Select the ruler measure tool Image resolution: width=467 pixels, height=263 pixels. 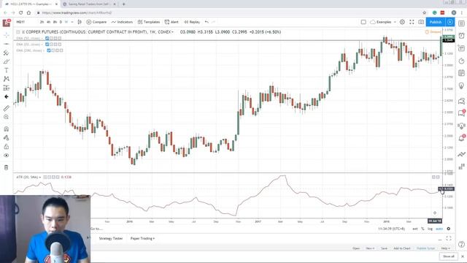pos(7,108)
